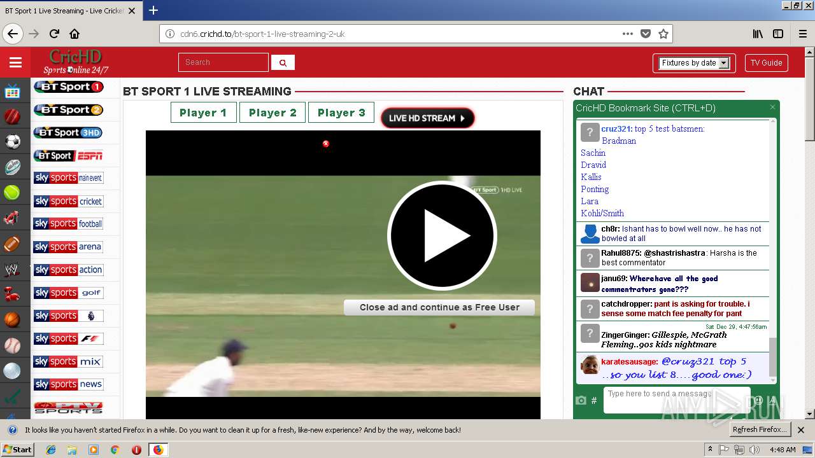This screenshot has height=458, width=815.
Task: Choose the tennis ball sport icon
Action: (x=12, y=193)
